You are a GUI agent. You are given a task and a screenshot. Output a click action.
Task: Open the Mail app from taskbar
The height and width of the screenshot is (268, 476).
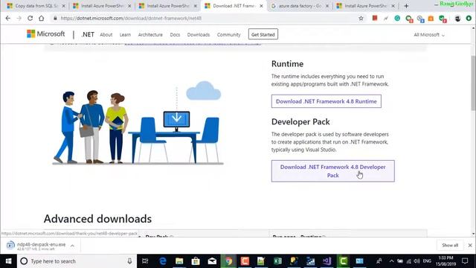pos(212,261)
